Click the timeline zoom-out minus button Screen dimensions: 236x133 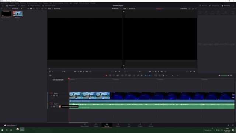166,75
